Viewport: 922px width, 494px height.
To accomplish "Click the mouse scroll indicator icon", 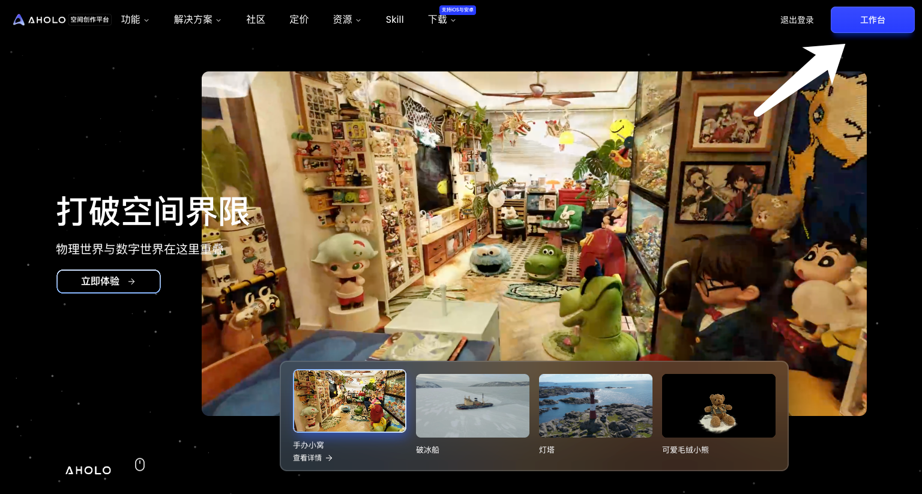I will (140, 465).
